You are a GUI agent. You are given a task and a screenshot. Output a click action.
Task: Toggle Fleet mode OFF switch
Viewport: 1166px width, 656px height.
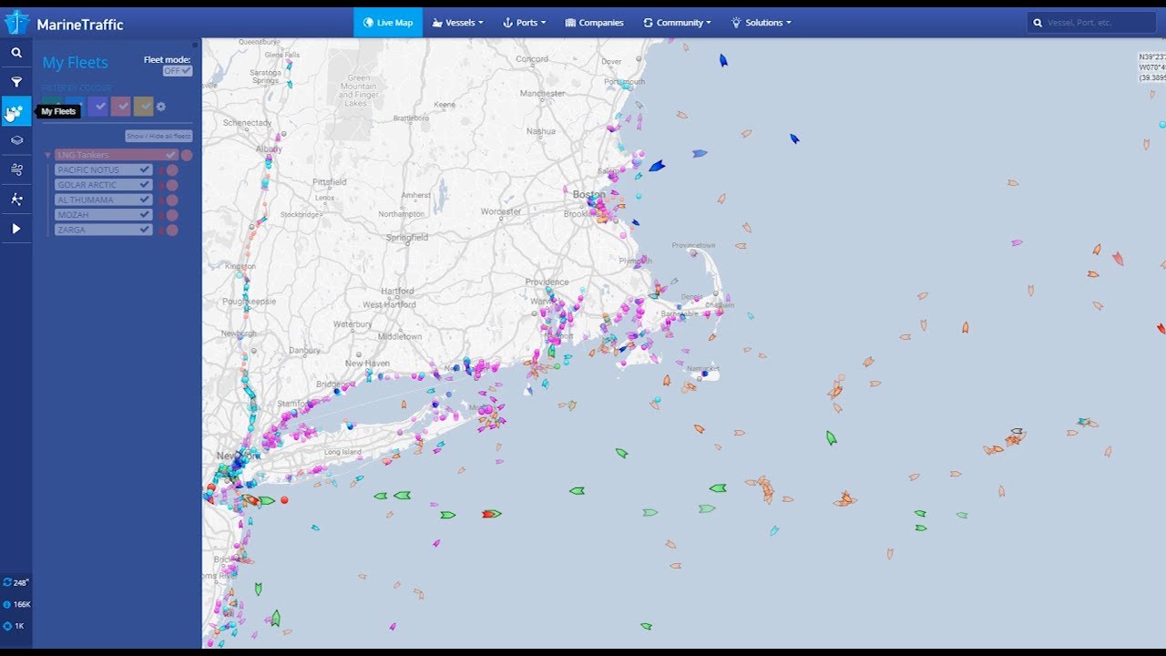point(178,71)
